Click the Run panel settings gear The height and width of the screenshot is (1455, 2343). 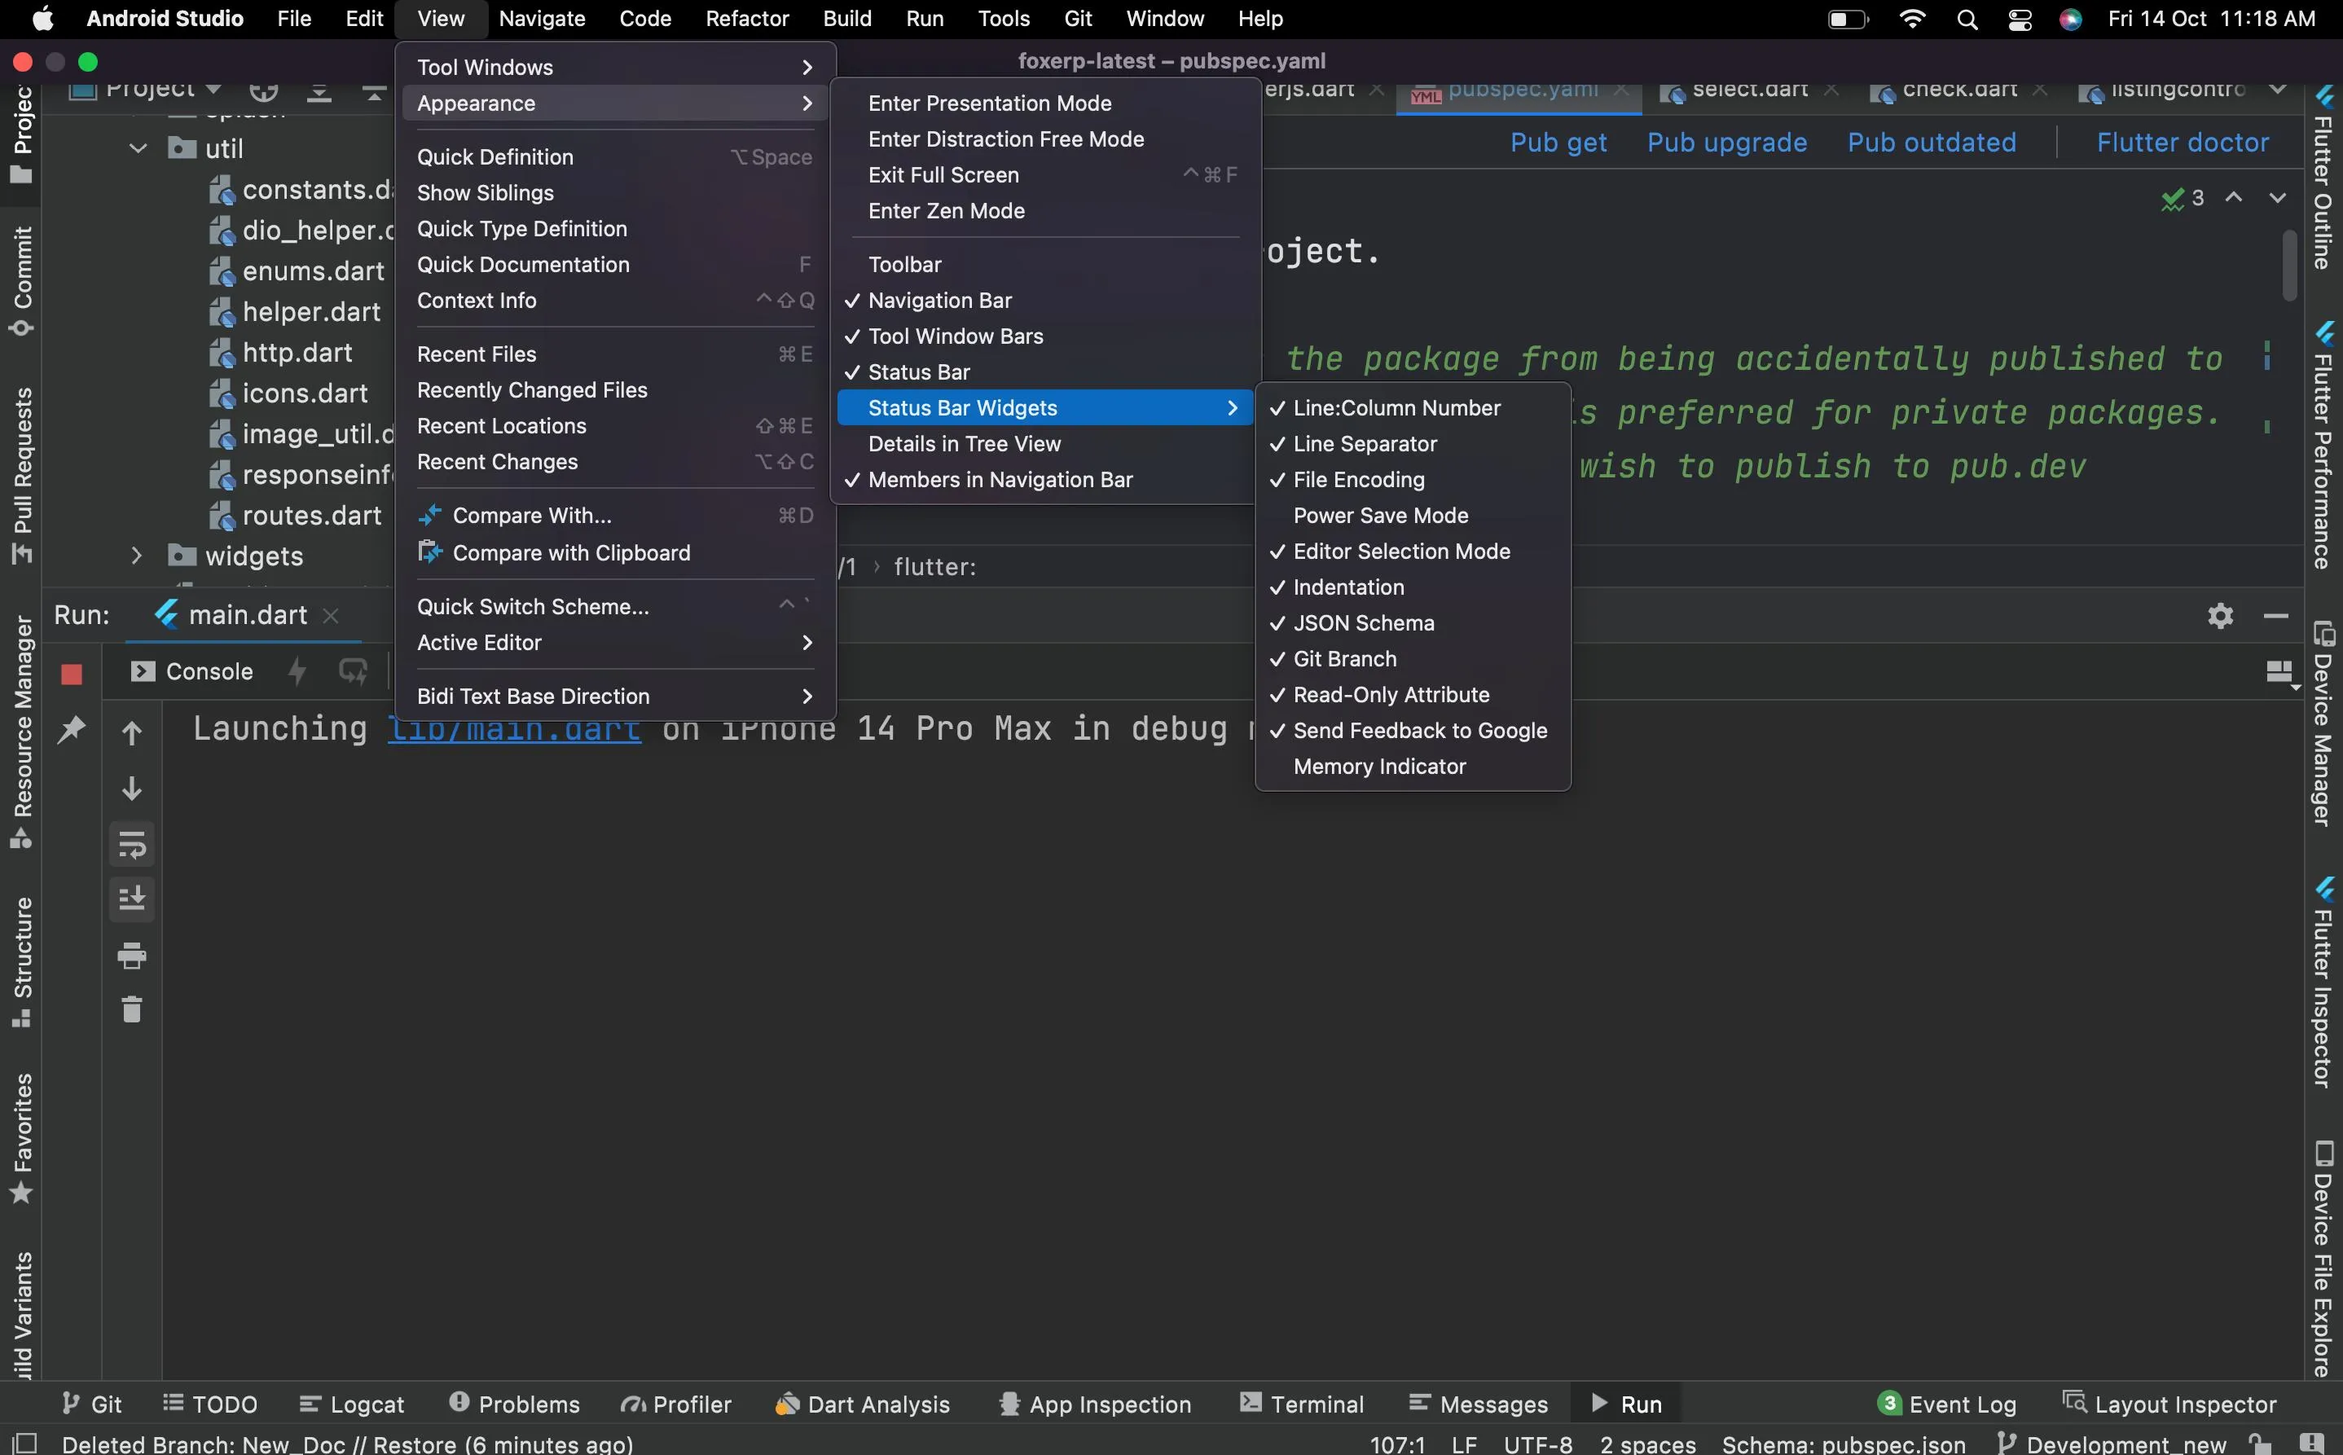click(x=2220, y=615)
